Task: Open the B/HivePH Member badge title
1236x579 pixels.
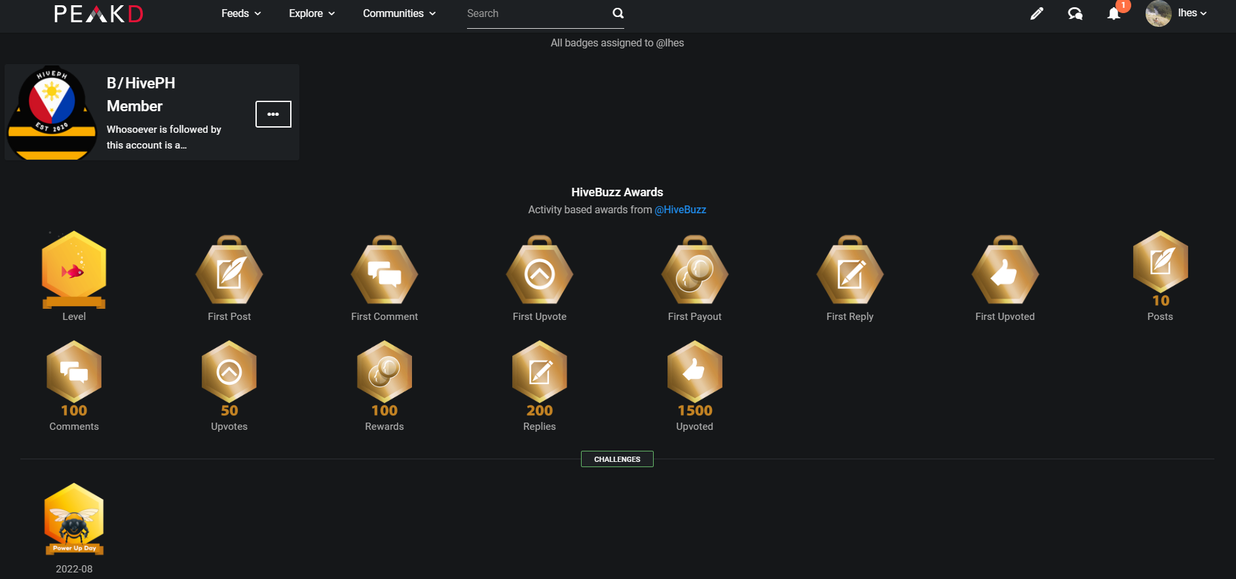Action: pos(141,94)
